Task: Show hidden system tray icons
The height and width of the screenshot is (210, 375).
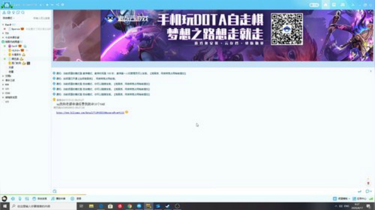Action: tap(336, 206)
